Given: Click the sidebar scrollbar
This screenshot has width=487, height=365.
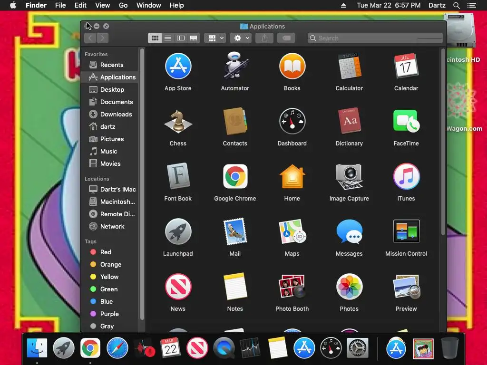Looking at the screenshot, I should [142, 184].
